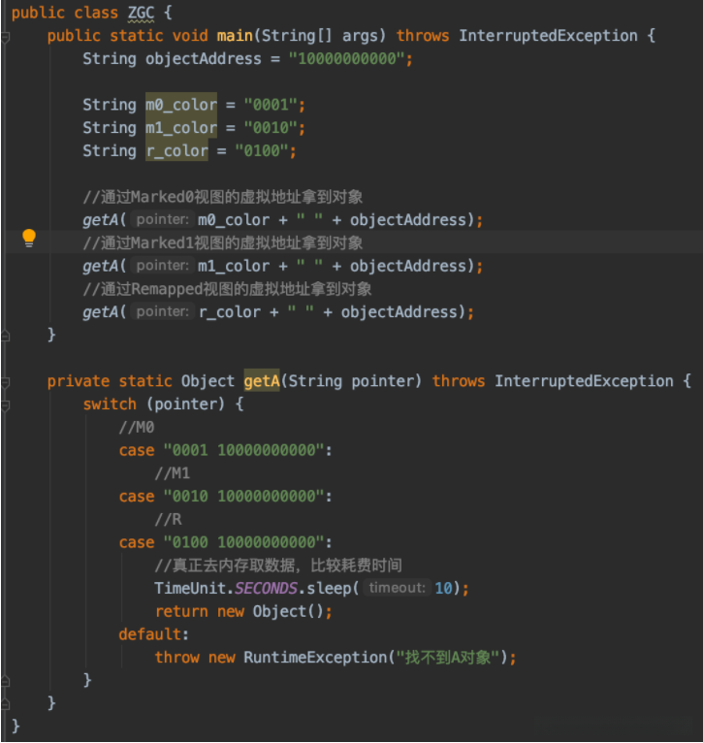
Task: Click the getA call that passes m0_color
Action: point(283,220)
